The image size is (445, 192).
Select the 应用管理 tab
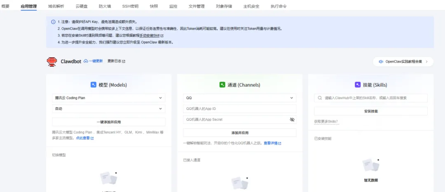pos(29,6)
